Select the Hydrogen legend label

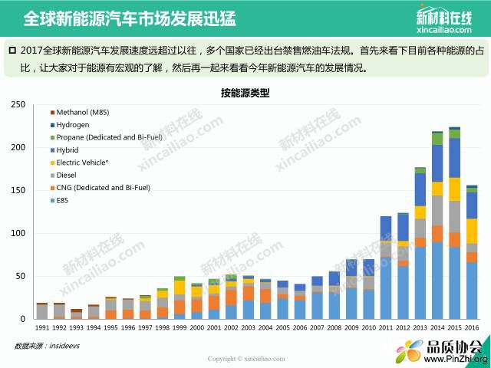pyautogui.click(x=73, y=125)
